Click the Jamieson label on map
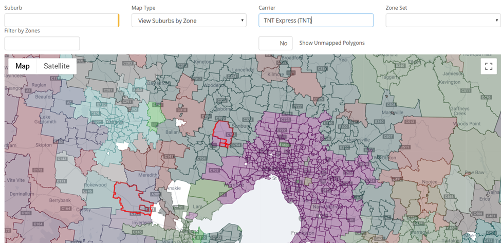Viewport: 501px width, 243px height. click(x=453, y=73)
